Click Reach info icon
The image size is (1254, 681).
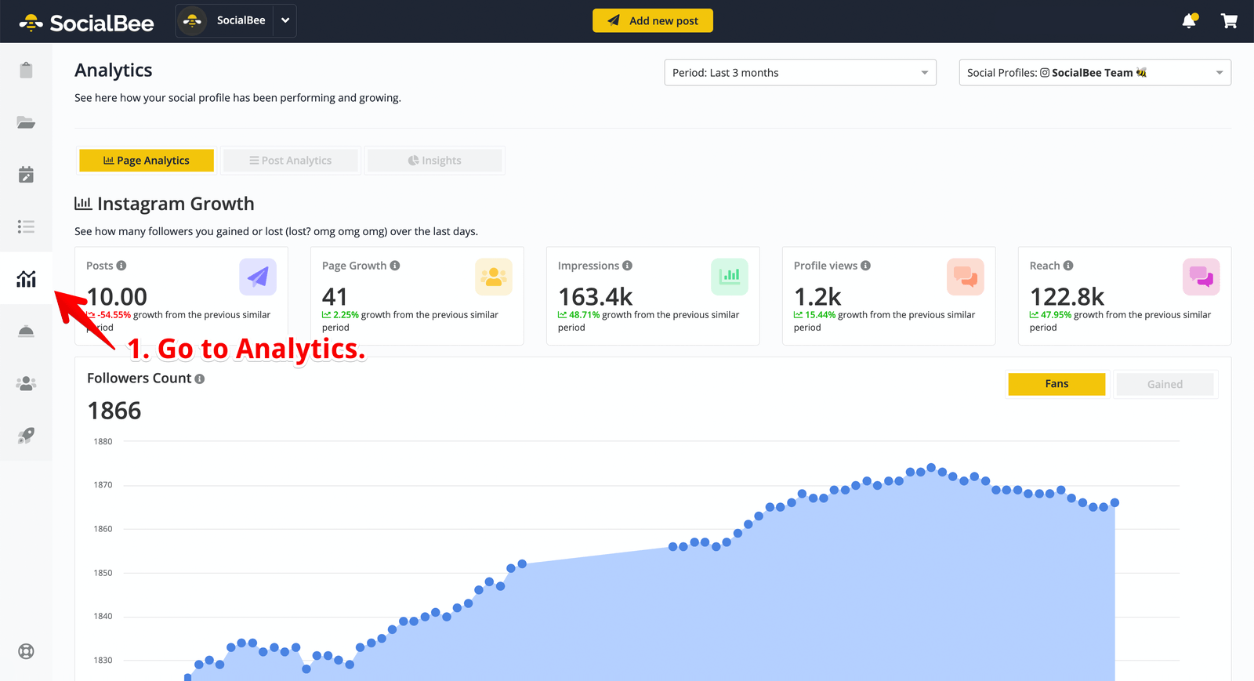tap(1068, 266)
